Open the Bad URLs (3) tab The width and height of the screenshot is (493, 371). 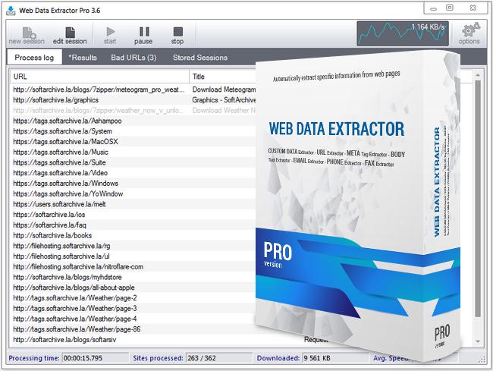pos(133,58)
